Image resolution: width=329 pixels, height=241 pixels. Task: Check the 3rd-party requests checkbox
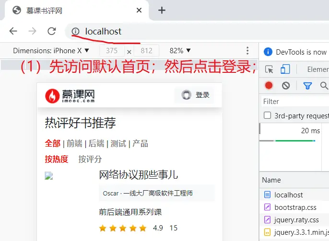tap(267, 115)
